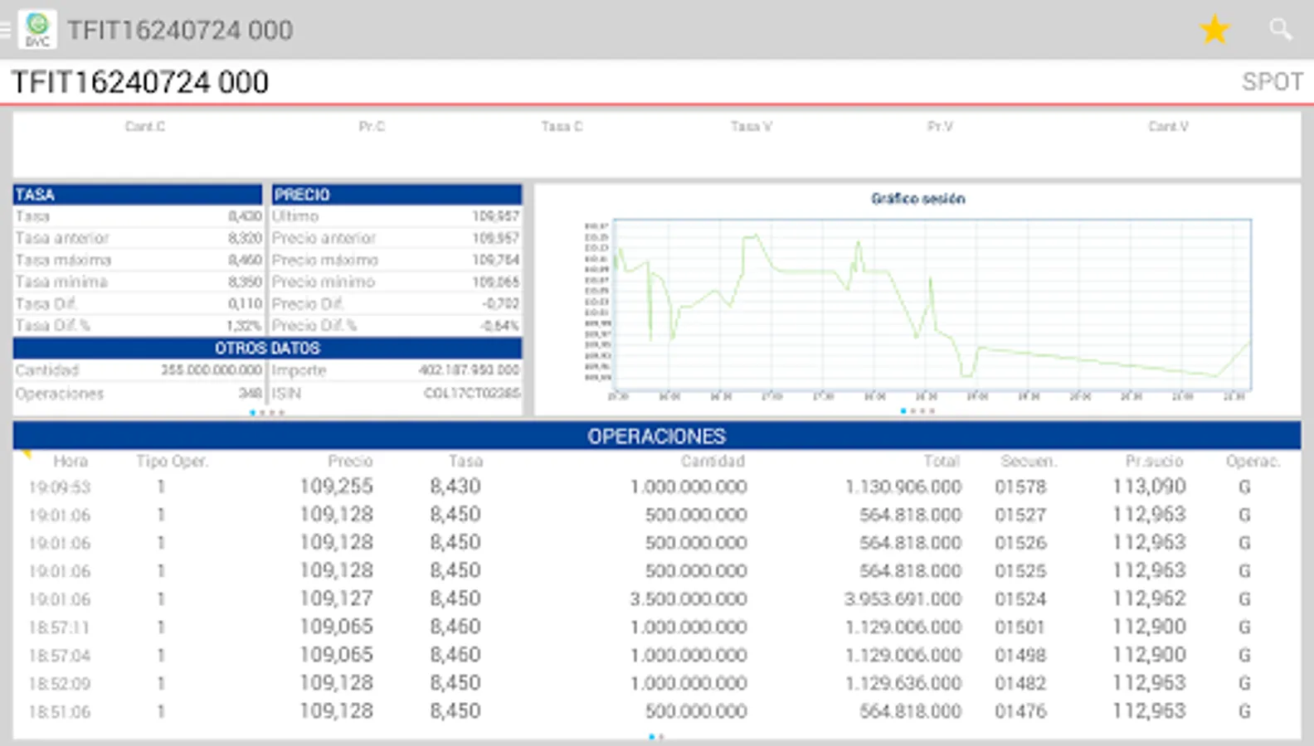Open the PRECIO panel header
The image size is (1314, 746).
[x=397, y=195]
